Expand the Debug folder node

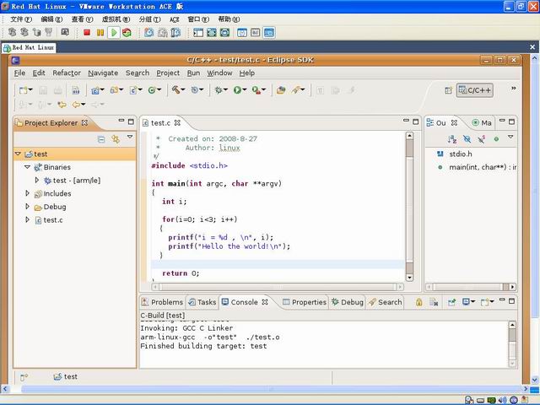point(28,206)
